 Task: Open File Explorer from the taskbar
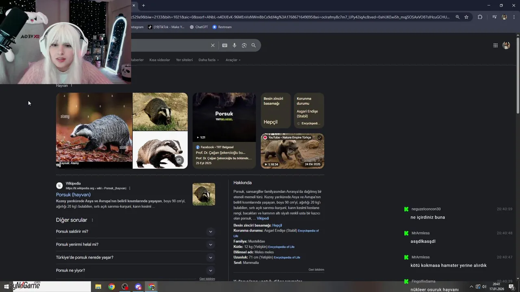pyautogui.click(x=98, y=287)
